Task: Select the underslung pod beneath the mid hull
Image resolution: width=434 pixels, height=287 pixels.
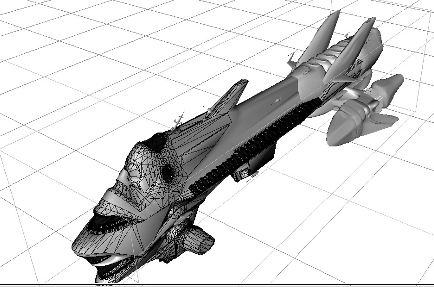Action: (x=253, y=162)
